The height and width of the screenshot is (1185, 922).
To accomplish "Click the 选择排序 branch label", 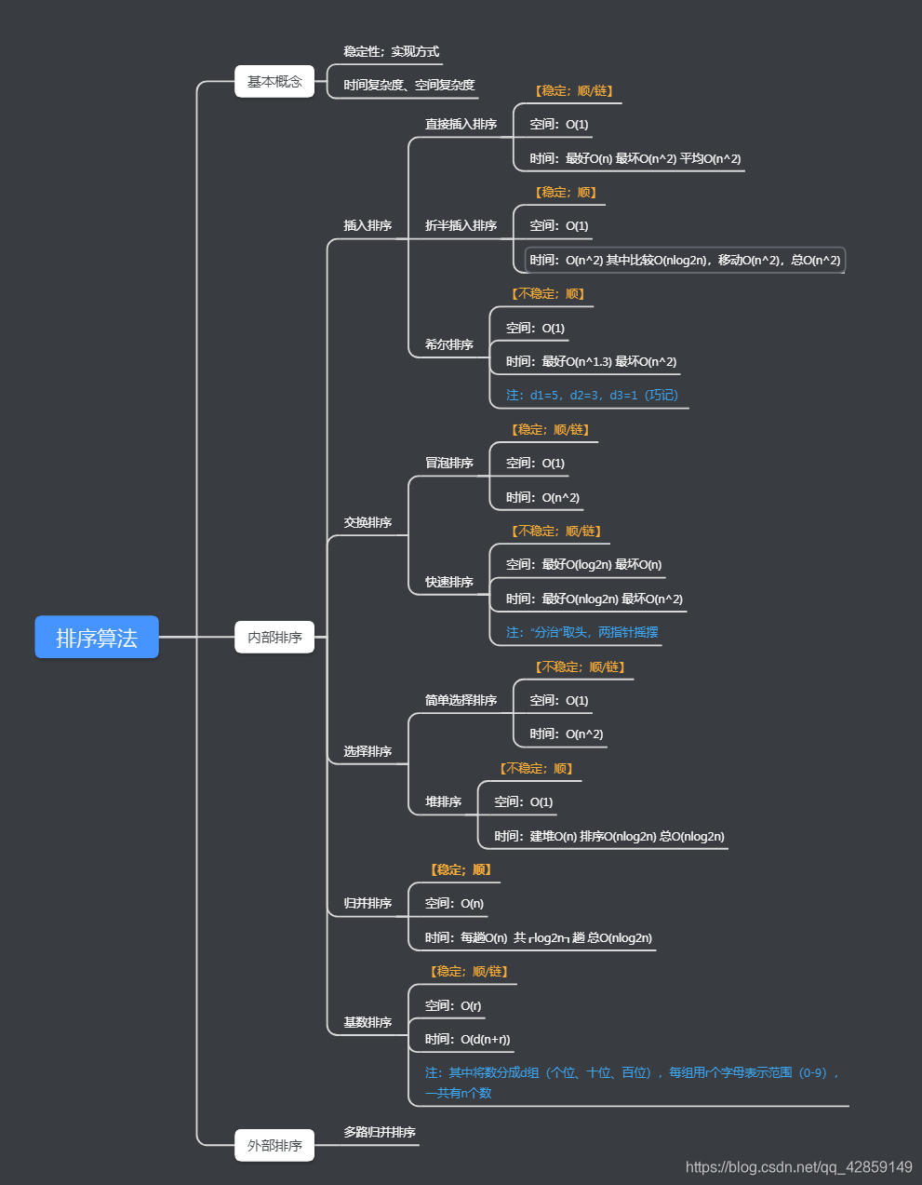I will click(367, 752).
